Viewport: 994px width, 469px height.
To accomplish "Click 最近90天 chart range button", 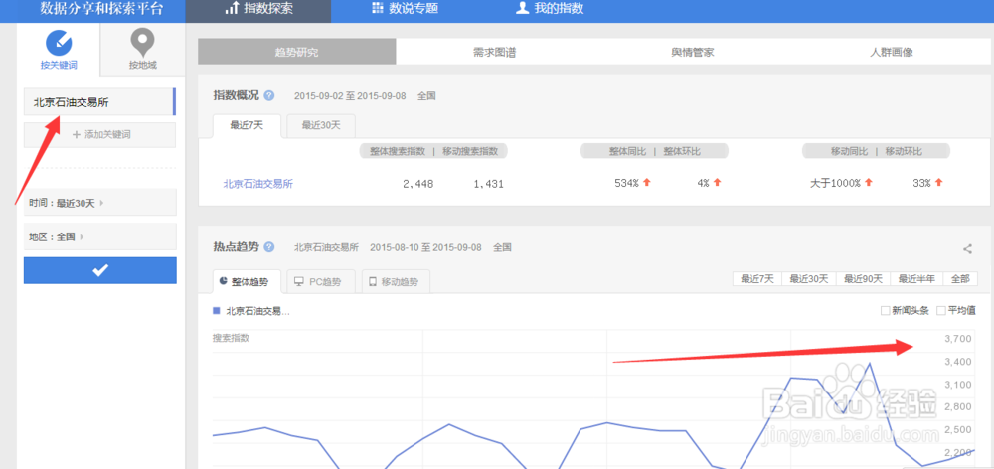I will click(x=863, y=279).
